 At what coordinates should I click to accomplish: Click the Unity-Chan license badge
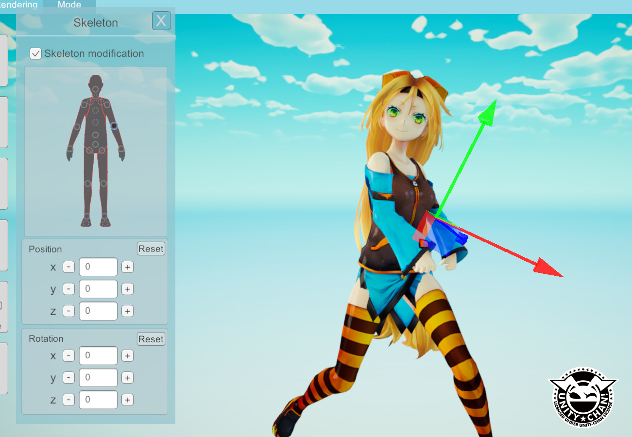(583, 396)
